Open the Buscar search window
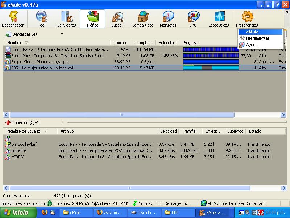290x218 pixels. click(117, 19)
